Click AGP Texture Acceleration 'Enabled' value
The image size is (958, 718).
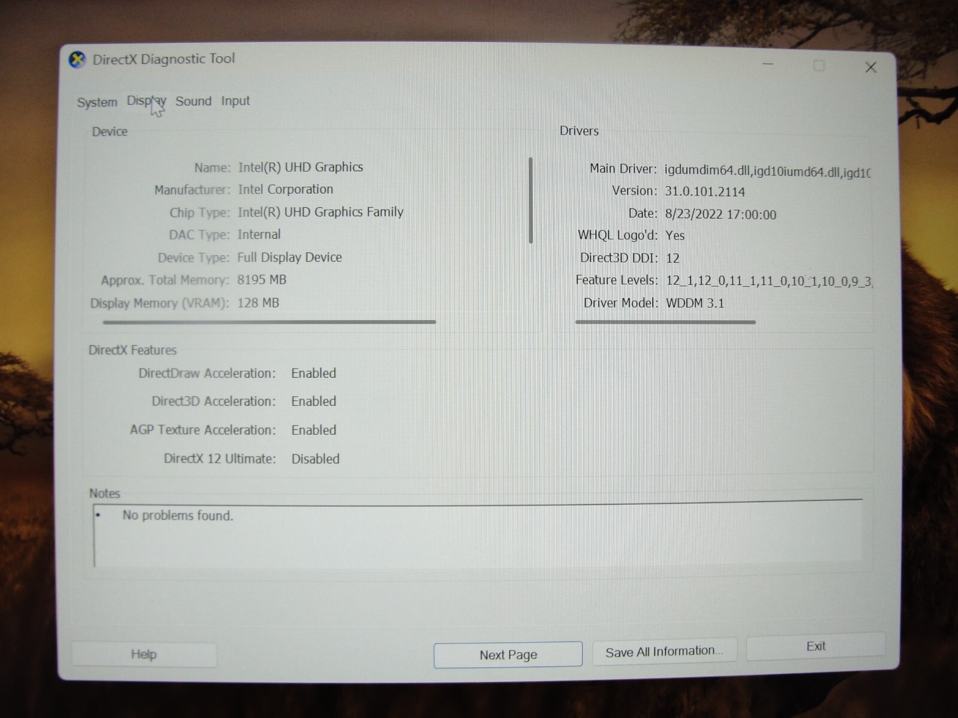[x=314, y=430]
